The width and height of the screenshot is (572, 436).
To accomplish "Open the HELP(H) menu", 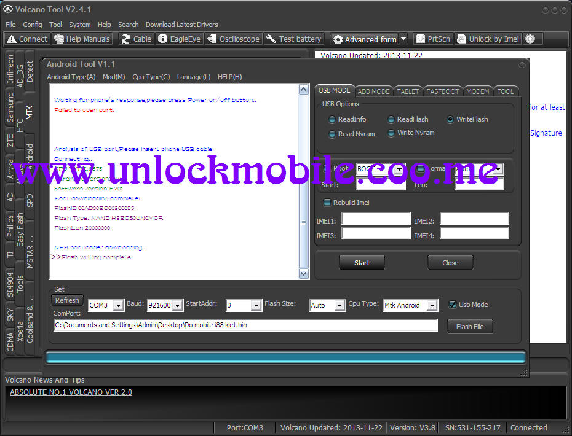I will 229,77.
